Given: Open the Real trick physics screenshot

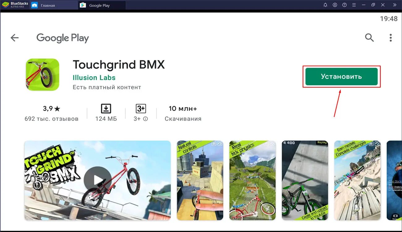Looking at the screenshot, I should (x=252, y=180).
